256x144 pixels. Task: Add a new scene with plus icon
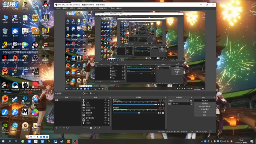[56, 128]
